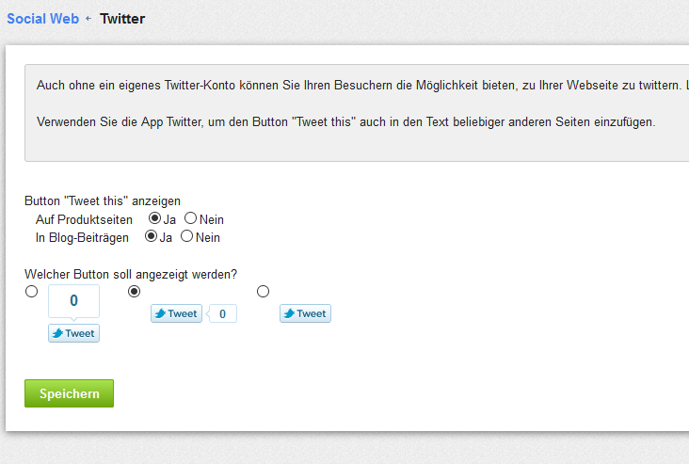The width and height of the screenshot is (689, 464).
Task: Select Nein for In Blog-Beiträgen
Action: (186, 236)
